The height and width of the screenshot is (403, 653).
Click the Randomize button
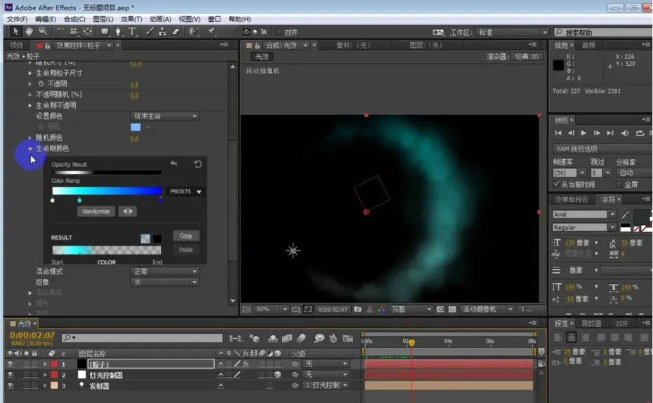point(95,211)
